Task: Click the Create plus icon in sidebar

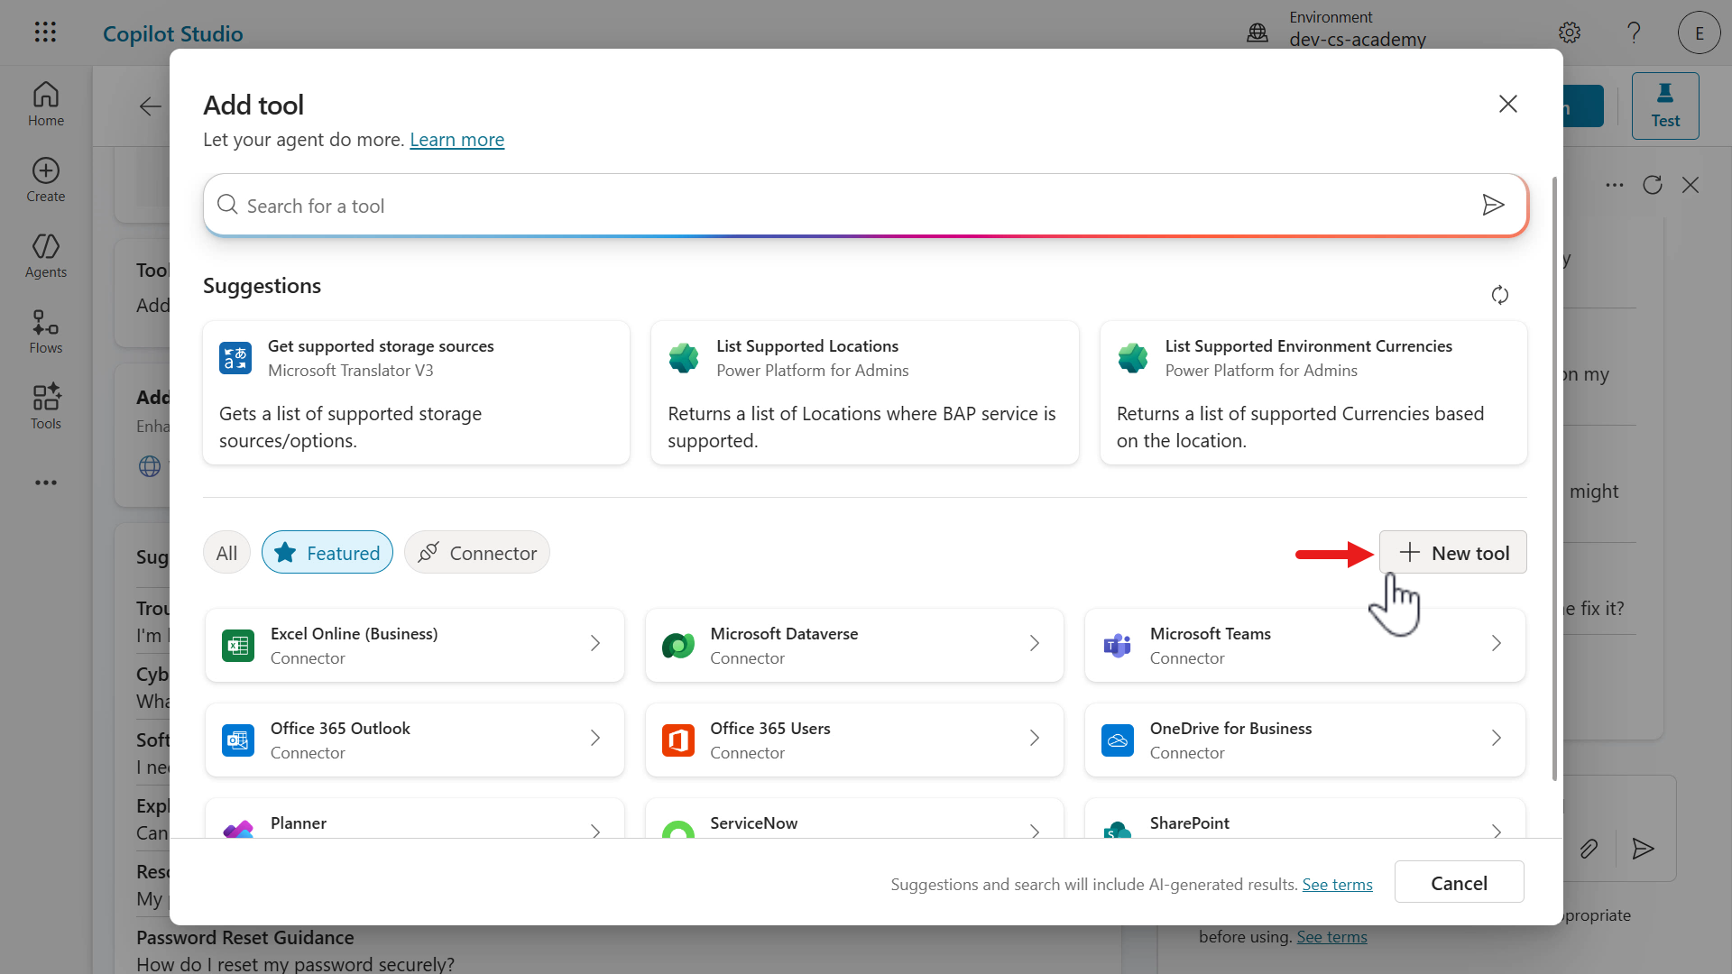Action: pyautogui.click(x=45, y=179)
